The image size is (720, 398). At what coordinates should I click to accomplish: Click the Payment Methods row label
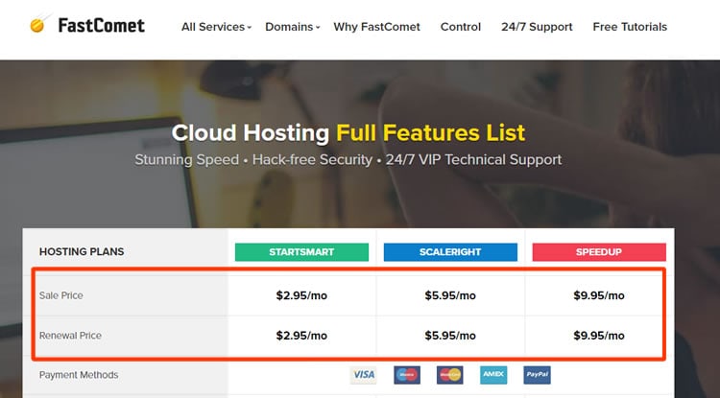click(79, 375)
